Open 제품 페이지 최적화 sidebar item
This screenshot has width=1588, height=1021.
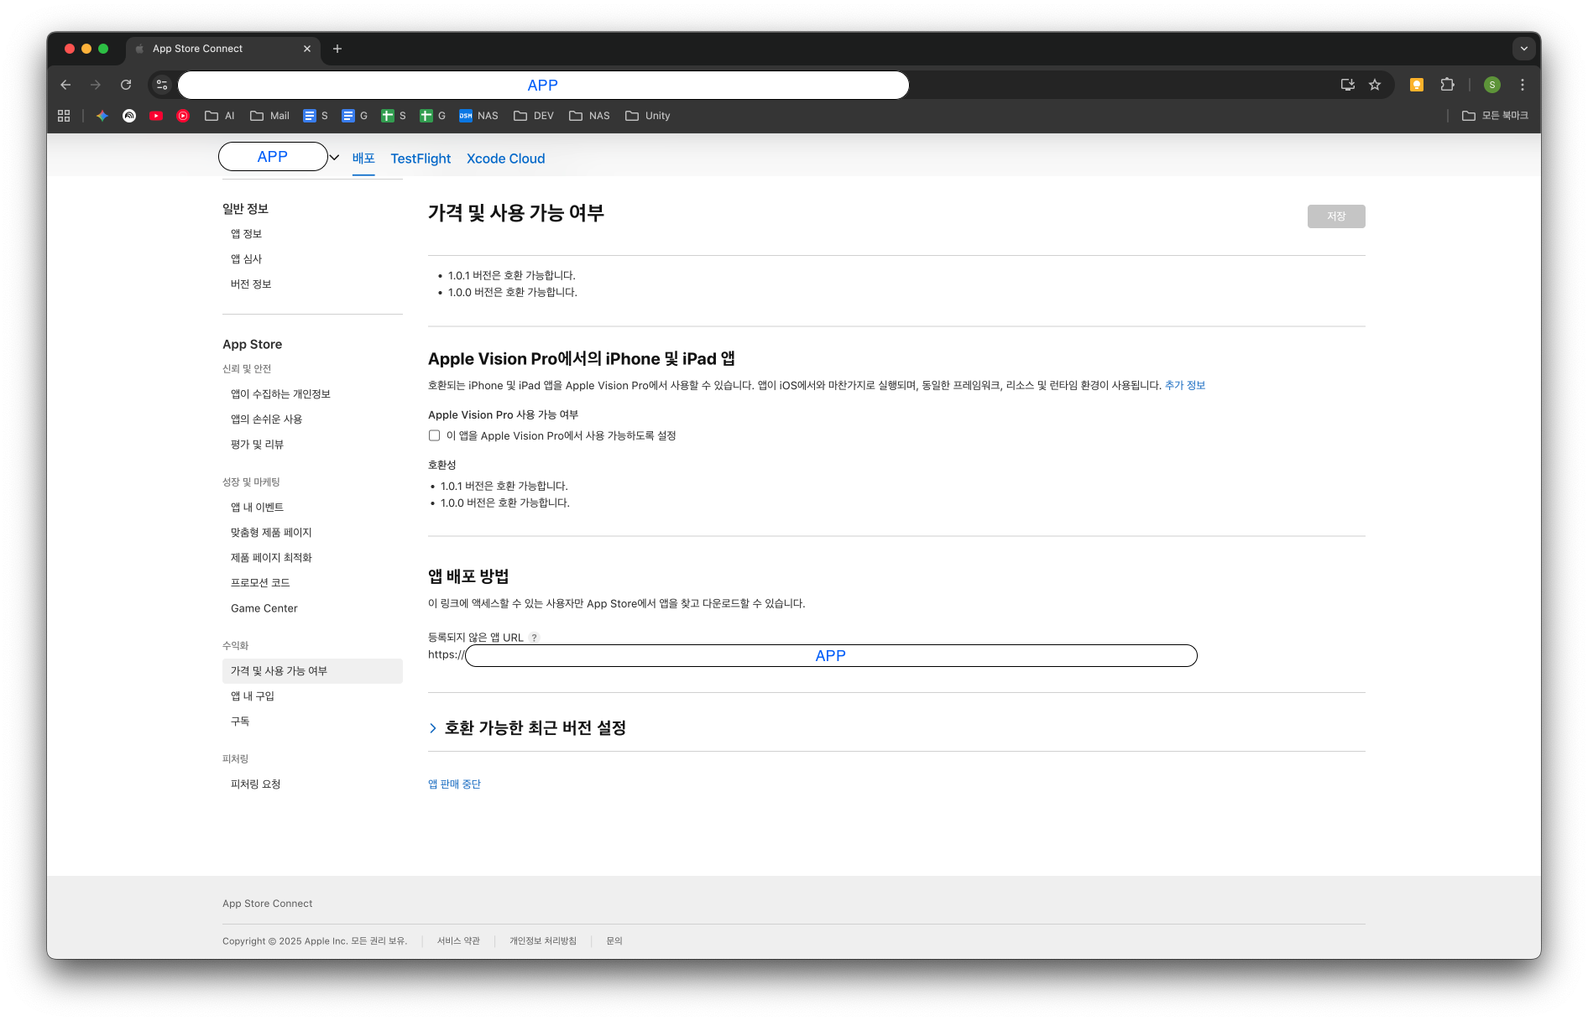pos(271,558)
